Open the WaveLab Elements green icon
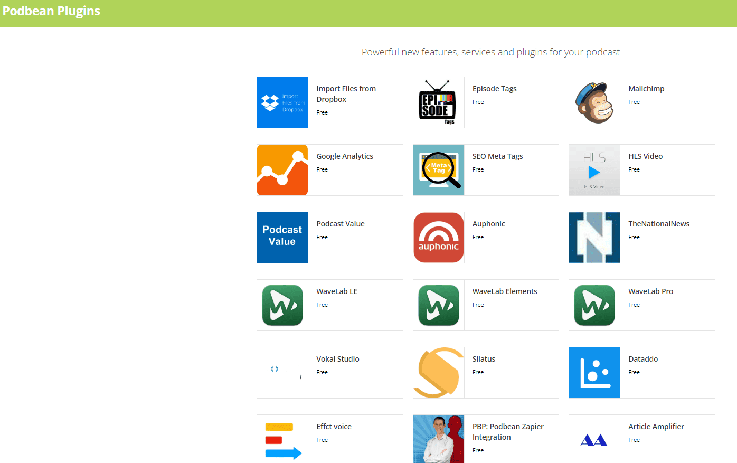Image resolution: width=737 pixels, height=463 pixels. click(439, 305)
